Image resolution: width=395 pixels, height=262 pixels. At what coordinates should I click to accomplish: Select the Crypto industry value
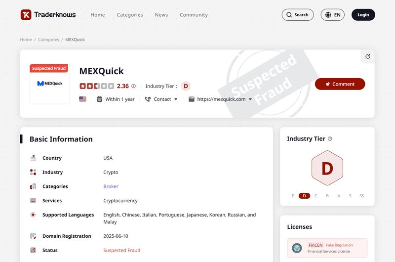111,172
